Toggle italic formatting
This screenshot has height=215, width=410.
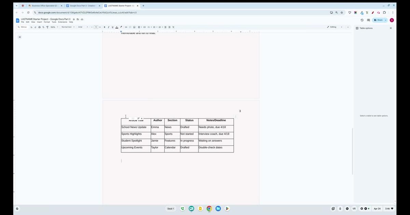pos(108,27)
